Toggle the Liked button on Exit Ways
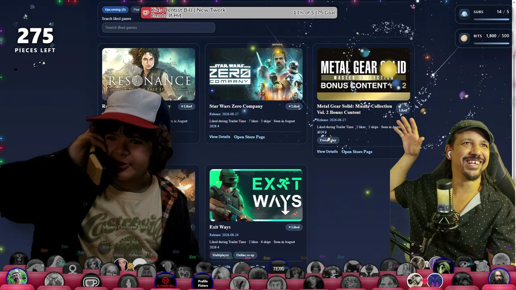Viewport: 516px width, 290px height. 294,227
